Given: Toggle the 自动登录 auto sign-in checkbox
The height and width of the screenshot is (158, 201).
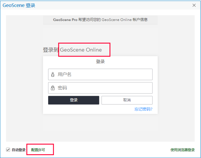Looking at the screenshot, I should click(x=8, y=150).
